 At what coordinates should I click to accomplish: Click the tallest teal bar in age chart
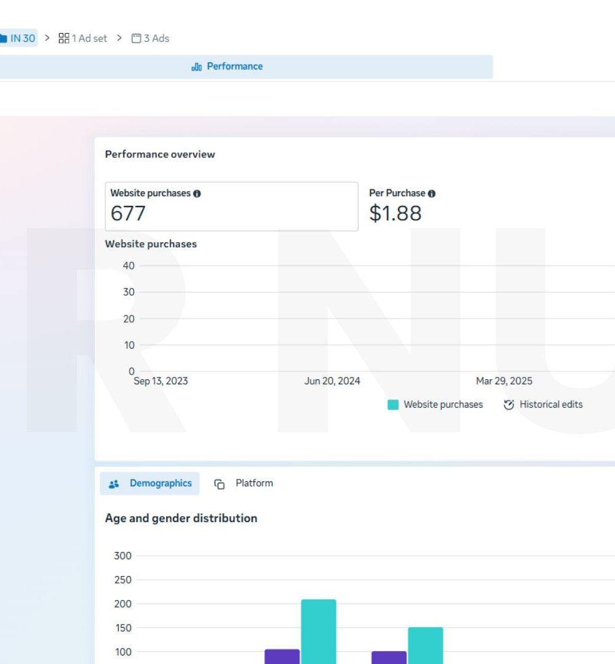pos(319,631)
